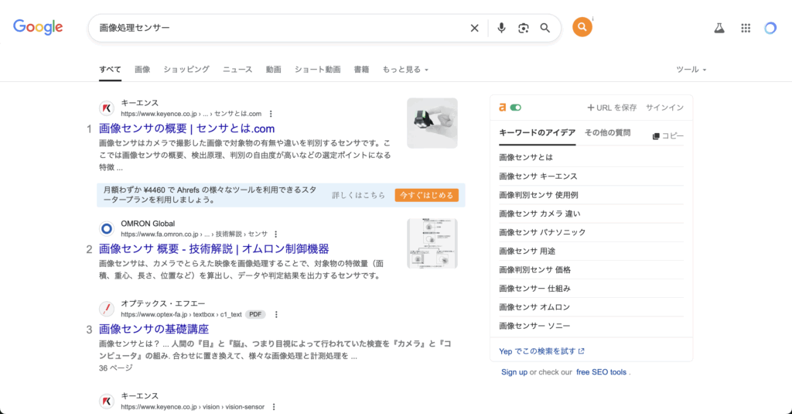Select keyword 画像センサー ソニー
Image resolution: width=792 pixels, height=414 pixels.
point(534,326)
